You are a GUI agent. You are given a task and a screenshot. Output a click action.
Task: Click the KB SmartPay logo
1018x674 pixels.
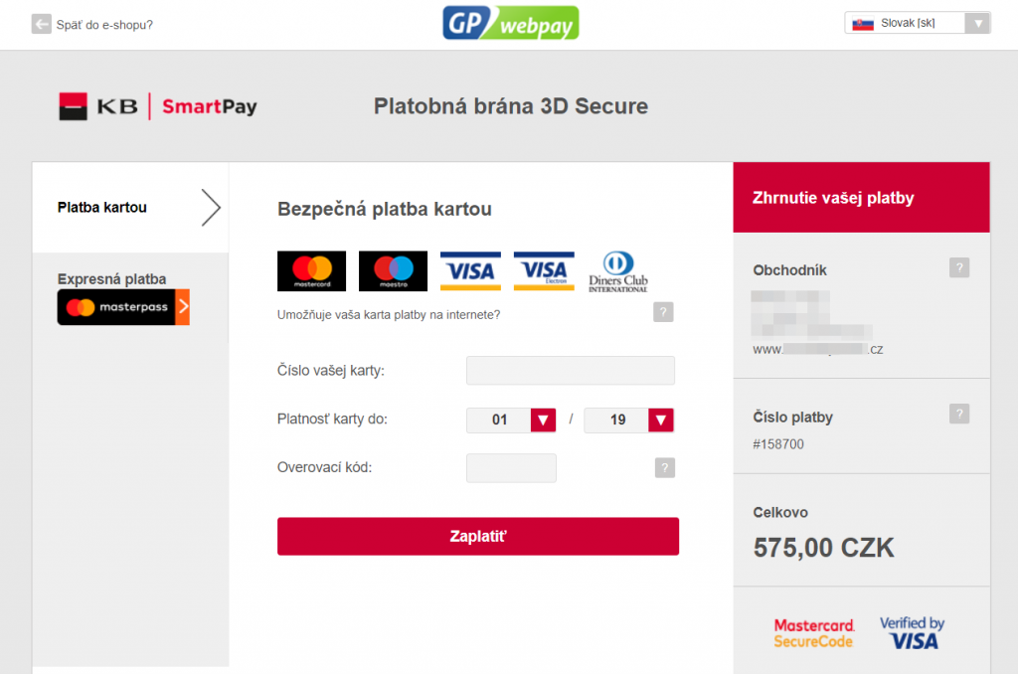(157, 104)
